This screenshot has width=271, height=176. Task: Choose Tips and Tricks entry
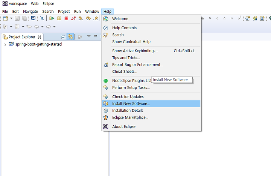click(151, 58)
